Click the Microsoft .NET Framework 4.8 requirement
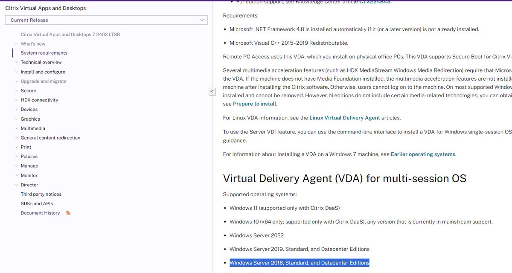Screen dimensions: 512x273 click(x=355, y=29)
